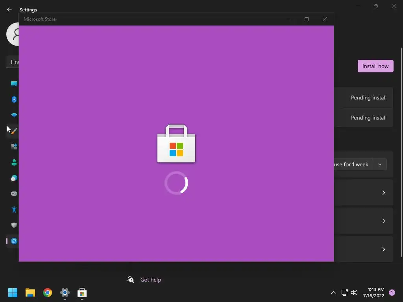Show hidden system tray icons
Image resolution: width=403 pixels, height=302 pixels.
(x=334, y=293)
